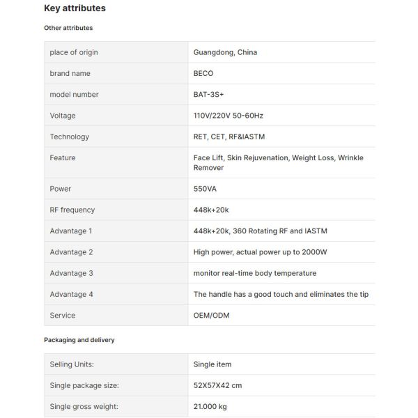Click the BECO brand name value
This screenshot has width=418, height=418.
click(x=203, y=73)
